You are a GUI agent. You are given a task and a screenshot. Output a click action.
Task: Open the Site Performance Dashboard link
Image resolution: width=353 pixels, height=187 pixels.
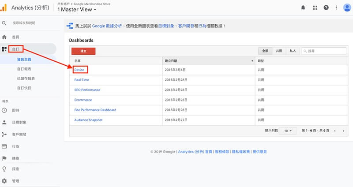coord(95,110)
